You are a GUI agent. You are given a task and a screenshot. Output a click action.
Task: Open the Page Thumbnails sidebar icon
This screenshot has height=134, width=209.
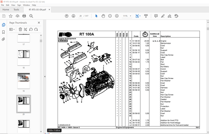pos(3,25)
